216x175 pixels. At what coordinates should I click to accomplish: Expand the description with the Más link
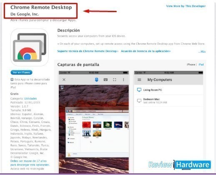(x=202, y=52)
